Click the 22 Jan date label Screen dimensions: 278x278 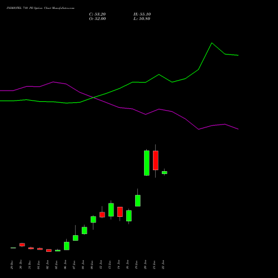[x=163, y=265]
